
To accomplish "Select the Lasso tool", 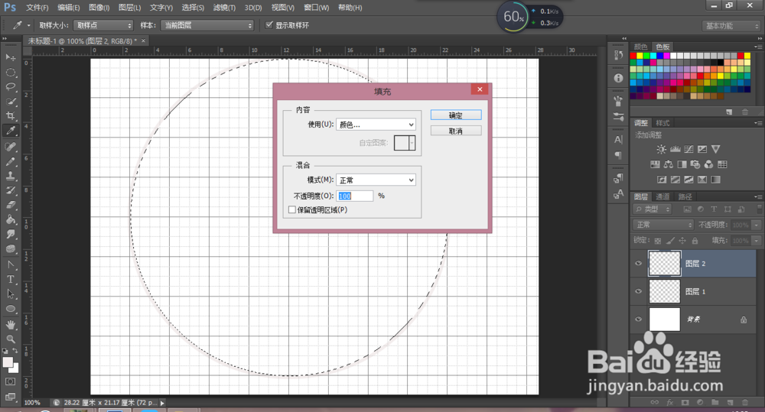I will [x=10, y=87].
